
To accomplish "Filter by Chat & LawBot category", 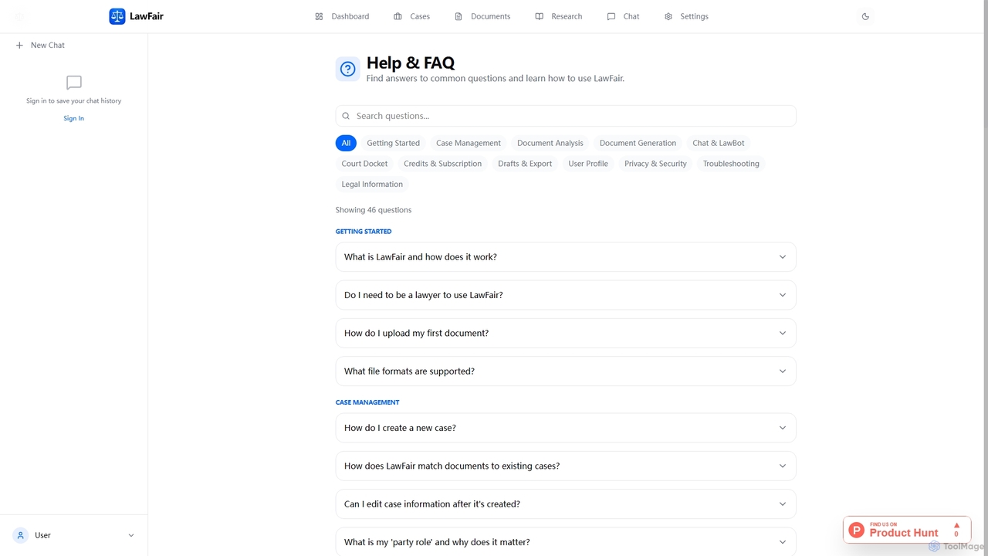I will [719, 143].
